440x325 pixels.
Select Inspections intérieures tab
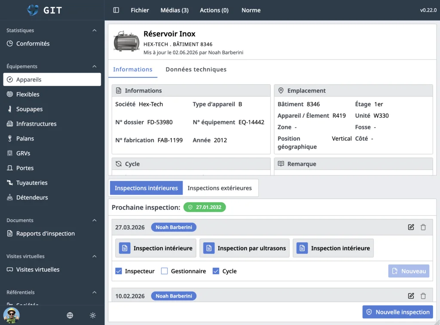click(x=146, y=188)
